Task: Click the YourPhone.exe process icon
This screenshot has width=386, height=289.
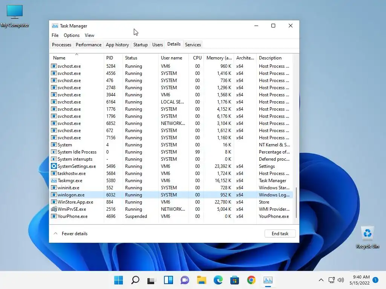Action: (54, 216)
